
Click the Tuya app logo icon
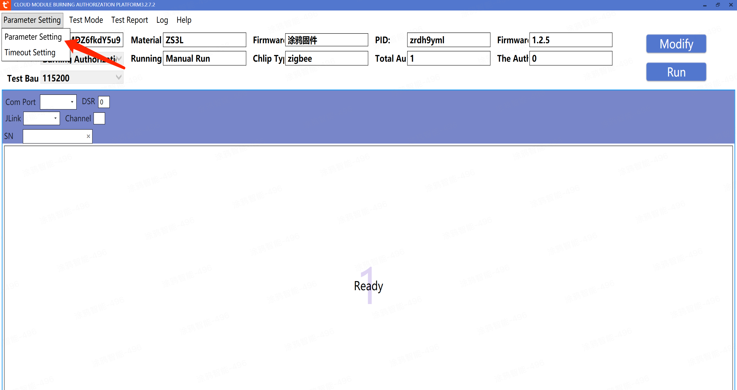tap(5, 5)
